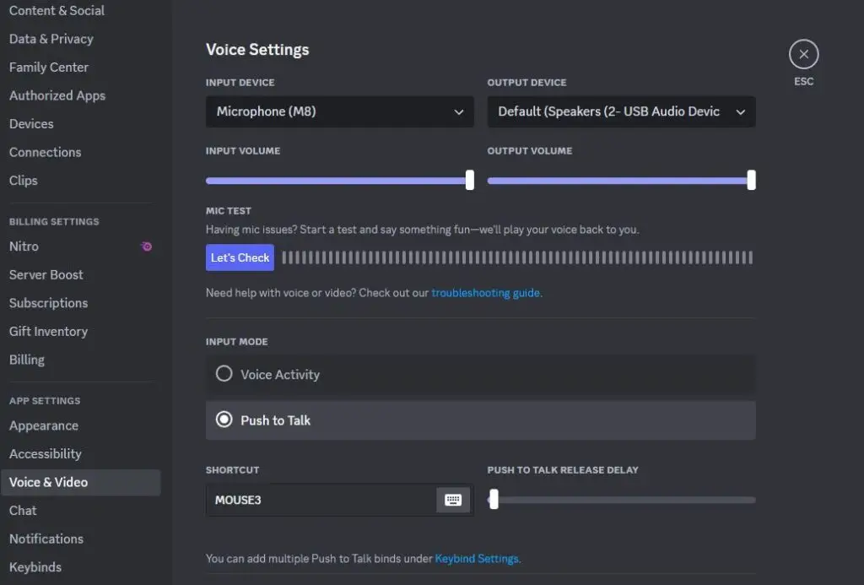Click the Output Volume slider handle
This screenshot has width=864, height=585.
point(751,181)
